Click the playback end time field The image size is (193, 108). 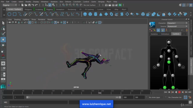coord(128,97)
